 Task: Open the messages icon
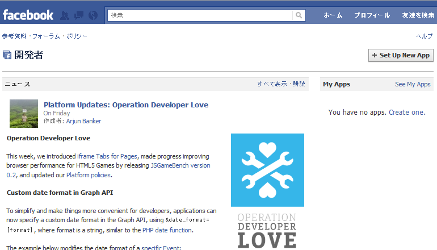pos(79,15)
